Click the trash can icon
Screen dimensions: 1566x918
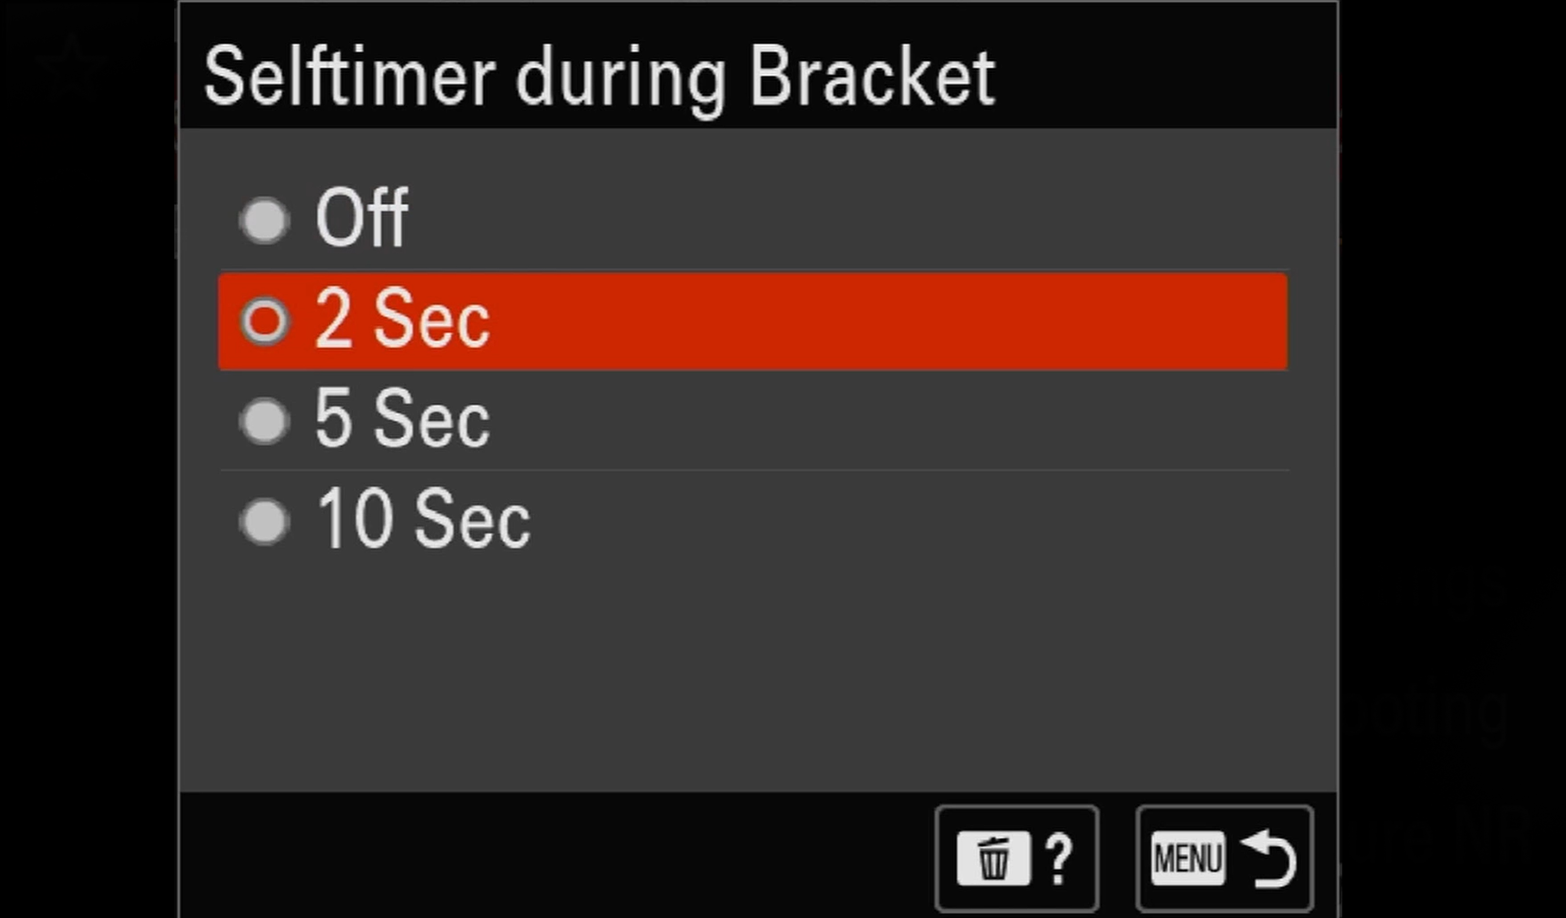pos(993,859)
